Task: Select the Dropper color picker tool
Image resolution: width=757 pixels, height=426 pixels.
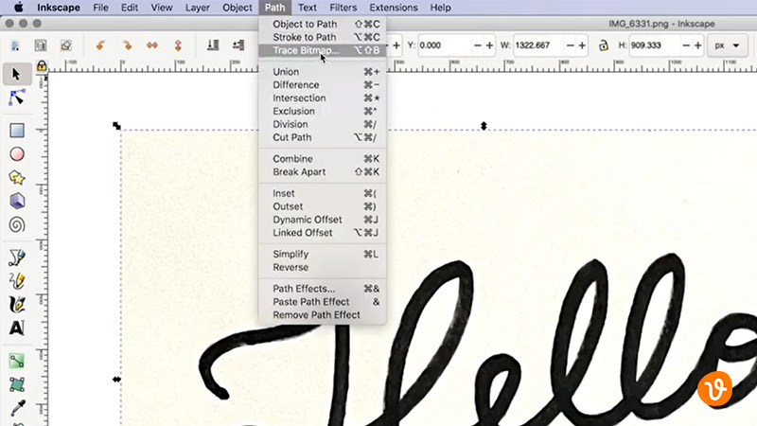Action: click(17, 408)
